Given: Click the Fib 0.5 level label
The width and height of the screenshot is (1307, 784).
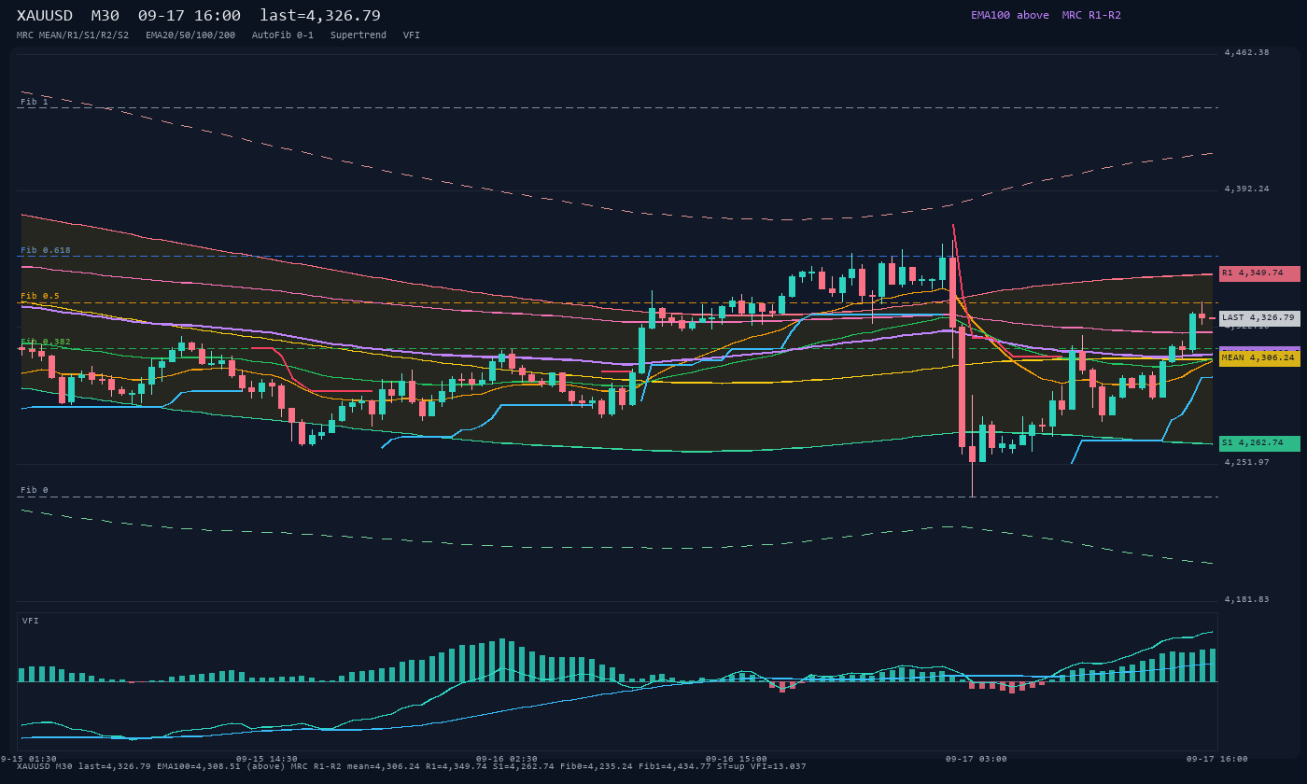Looking at the screenshot, I should tap(40, 296).
